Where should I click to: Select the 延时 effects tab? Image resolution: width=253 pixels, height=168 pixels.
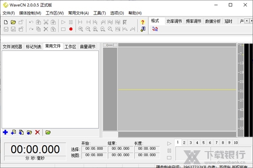[x=228, y=21]
